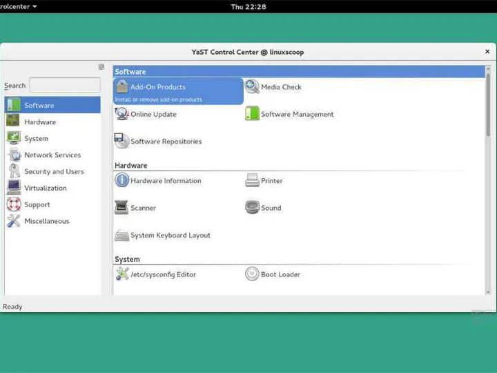The width and height of the screenshot is (497, 373).
Task: Click the Miscellaneous tools icon in sidebar
Action: [14, 221]
